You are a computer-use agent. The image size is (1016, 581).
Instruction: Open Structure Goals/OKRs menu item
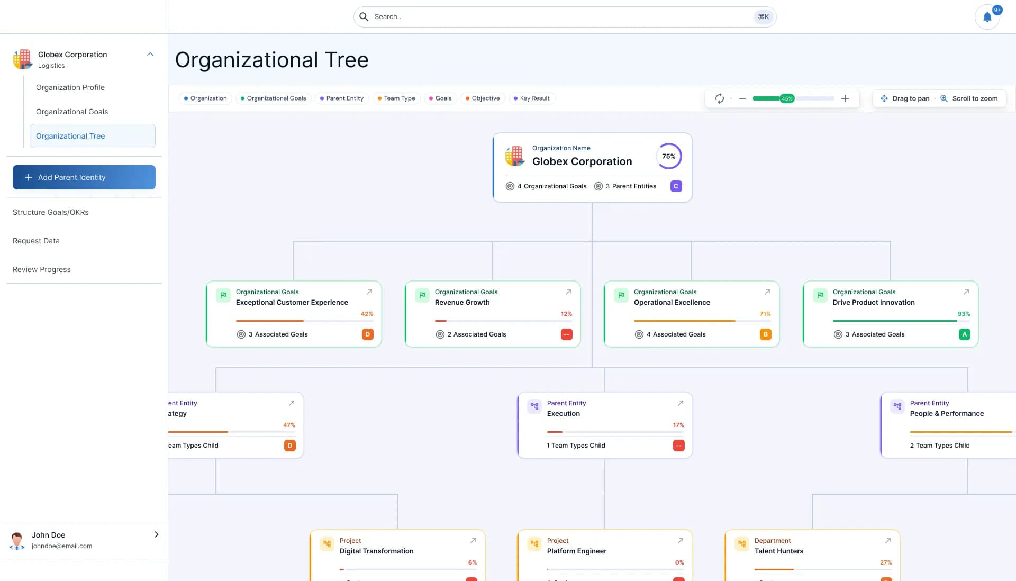coord(51,212)
